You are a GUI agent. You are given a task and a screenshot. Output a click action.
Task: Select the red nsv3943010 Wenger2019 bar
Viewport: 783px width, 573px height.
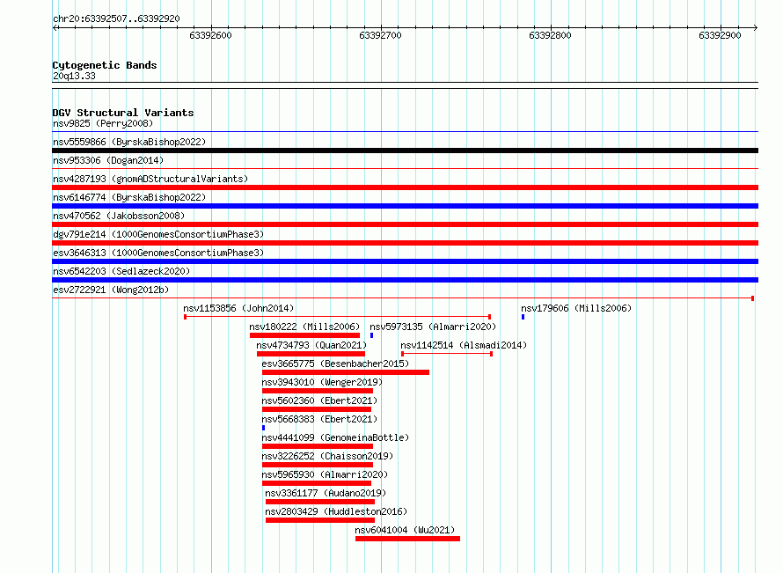[318, 391]
